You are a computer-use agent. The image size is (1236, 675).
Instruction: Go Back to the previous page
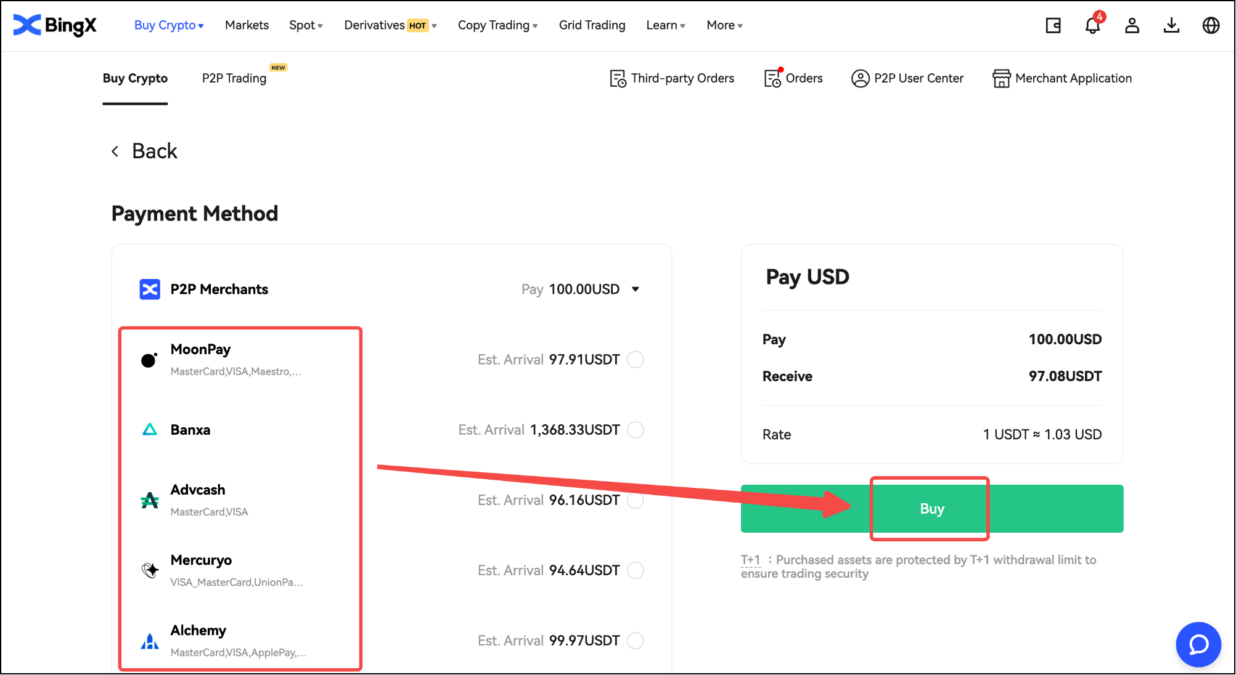click(x=155, y=152)
